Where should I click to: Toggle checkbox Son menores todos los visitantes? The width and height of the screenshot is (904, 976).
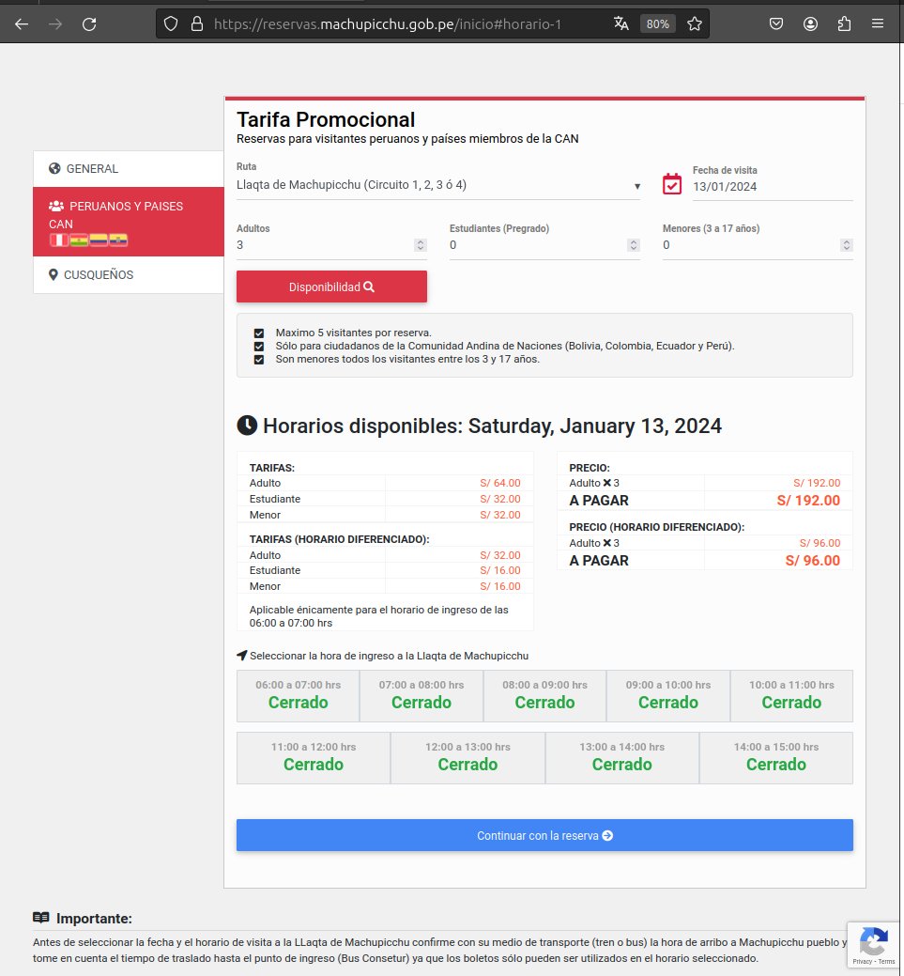tap(259, 359)
